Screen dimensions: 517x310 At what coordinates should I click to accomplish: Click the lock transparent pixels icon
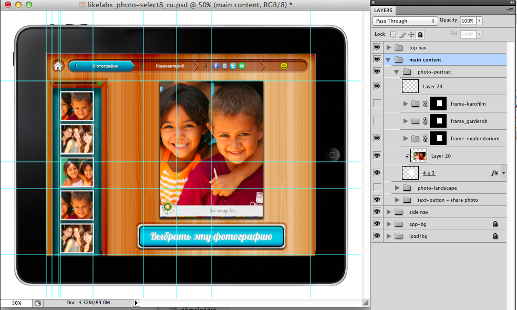pos(393,34)
